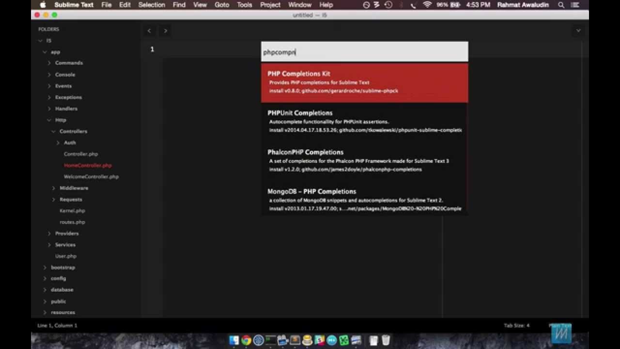
Task: Expand the bootstrap folder
Action: 45,268
